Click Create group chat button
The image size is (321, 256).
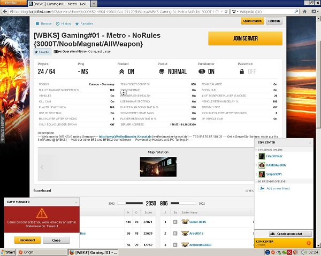[291, 234]
